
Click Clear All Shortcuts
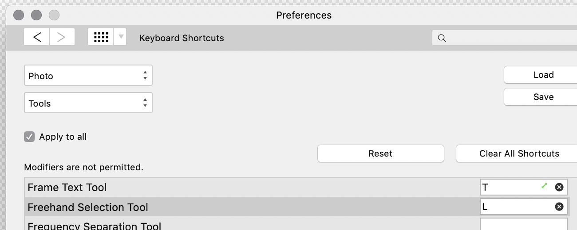[517, 153]
